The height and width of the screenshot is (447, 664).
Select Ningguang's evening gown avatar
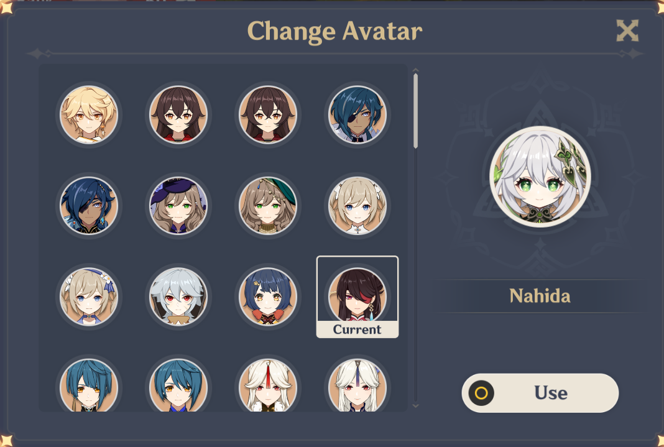tap(357, 387)
